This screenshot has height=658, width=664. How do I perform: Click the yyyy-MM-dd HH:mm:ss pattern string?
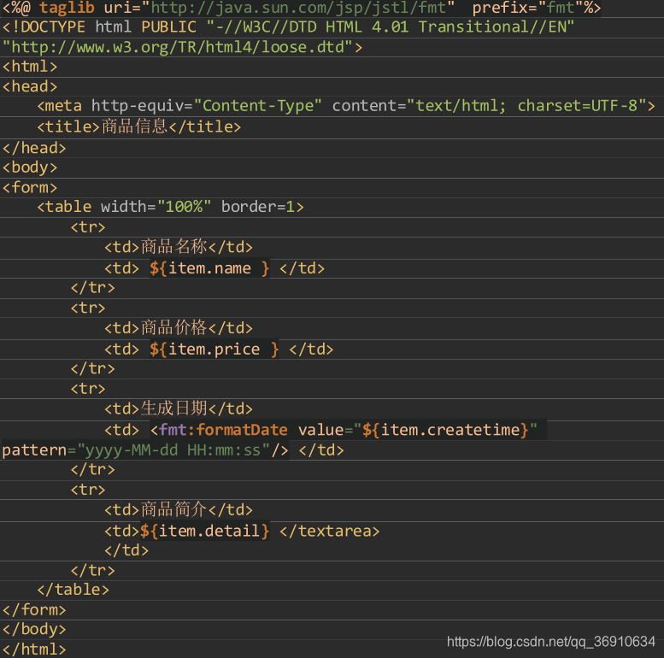173,450
